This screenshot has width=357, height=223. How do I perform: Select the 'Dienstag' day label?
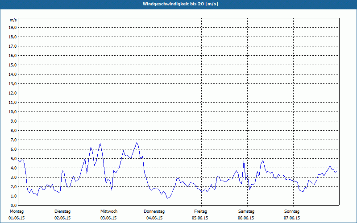(x=62, y=211)
